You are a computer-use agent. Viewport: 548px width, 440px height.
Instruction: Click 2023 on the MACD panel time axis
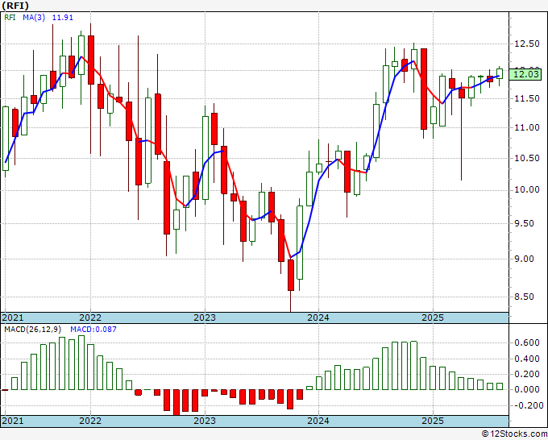205,421
